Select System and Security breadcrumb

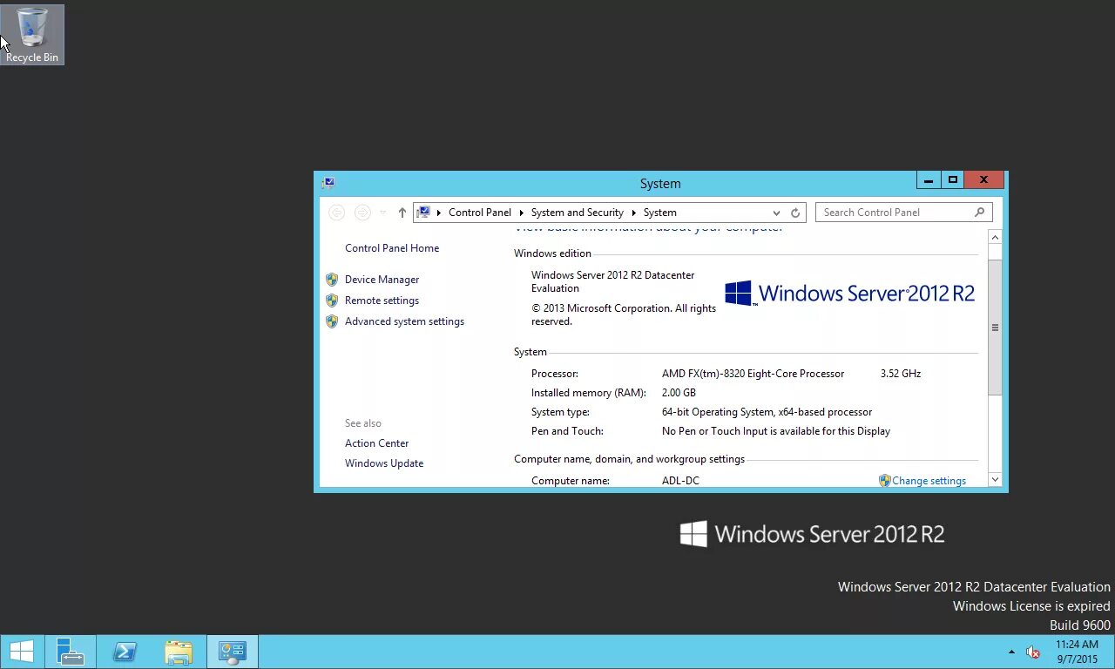pos(578,213)
